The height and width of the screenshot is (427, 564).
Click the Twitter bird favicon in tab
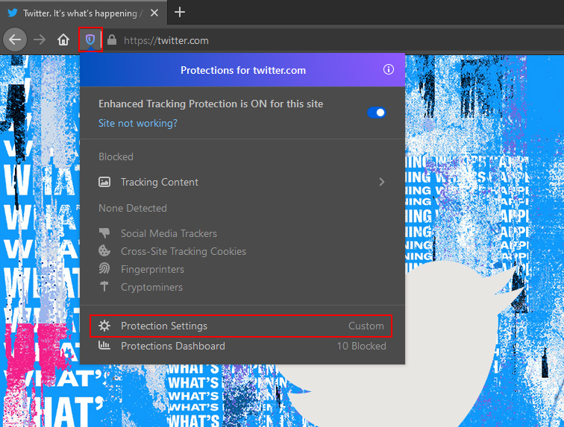13,13
